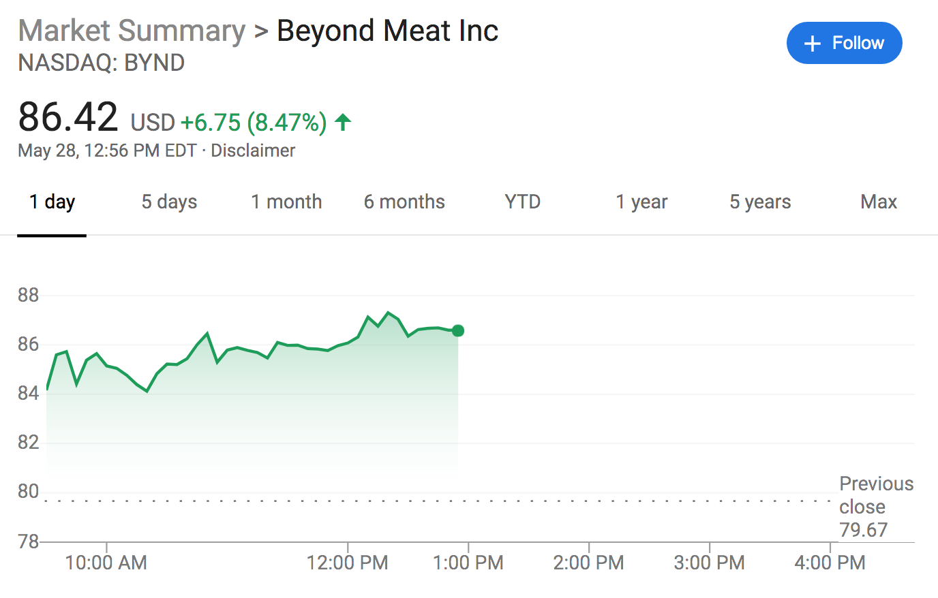Switch to the 6 months tab

pos(404,202)
